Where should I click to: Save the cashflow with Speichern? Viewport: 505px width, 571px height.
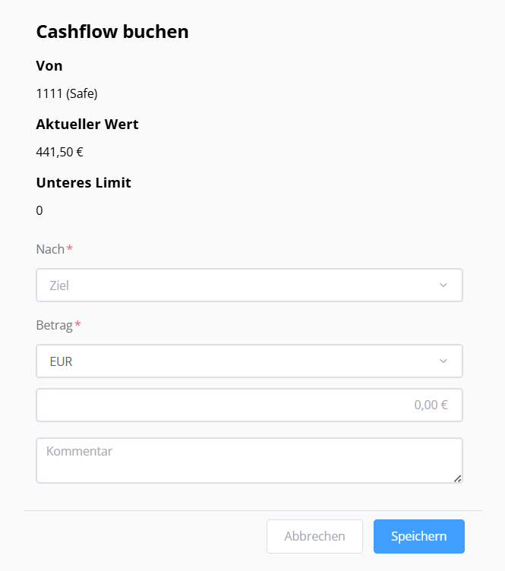418,536
